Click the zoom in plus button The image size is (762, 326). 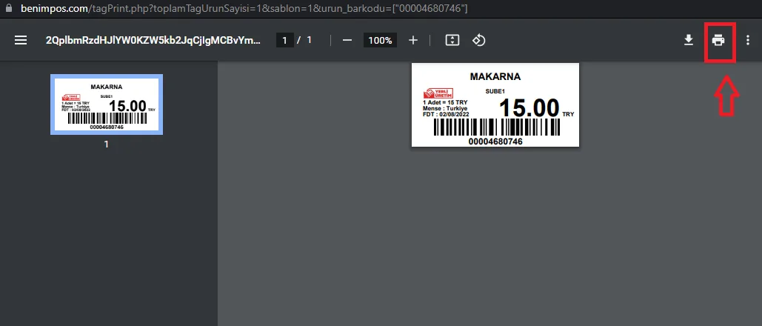point(413,41)
